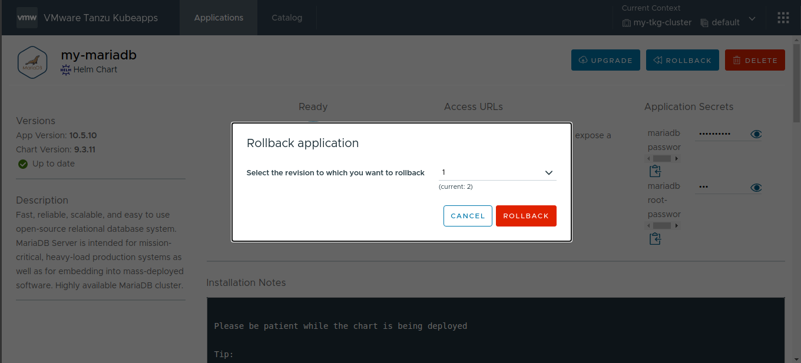The image size is (801, 363).
Task: Click the VMware logo in the header
Action: click(x=27, y=17)
